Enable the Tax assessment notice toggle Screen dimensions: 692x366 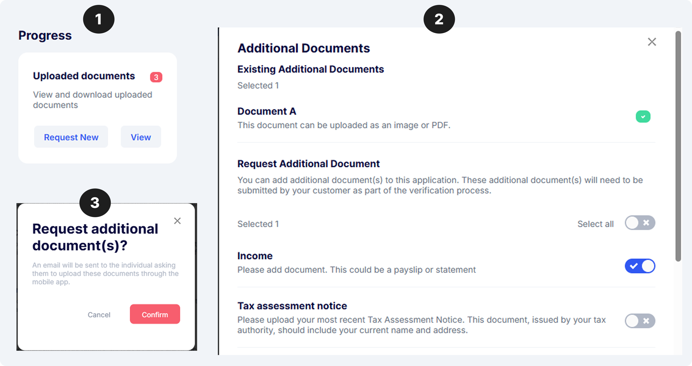640,321
